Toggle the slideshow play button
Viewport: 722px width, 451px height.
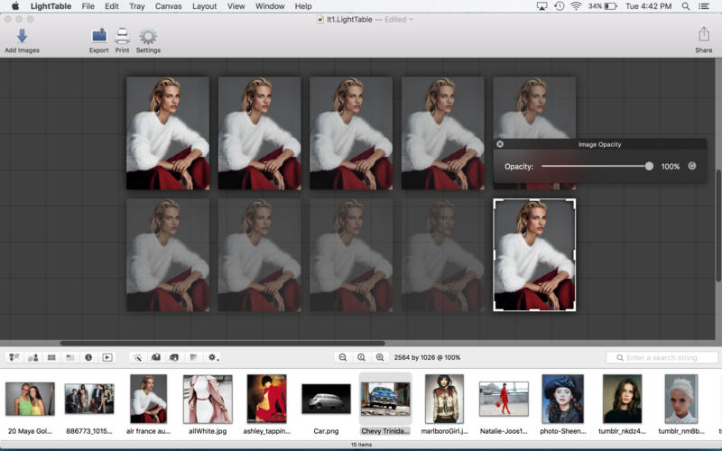107,357
